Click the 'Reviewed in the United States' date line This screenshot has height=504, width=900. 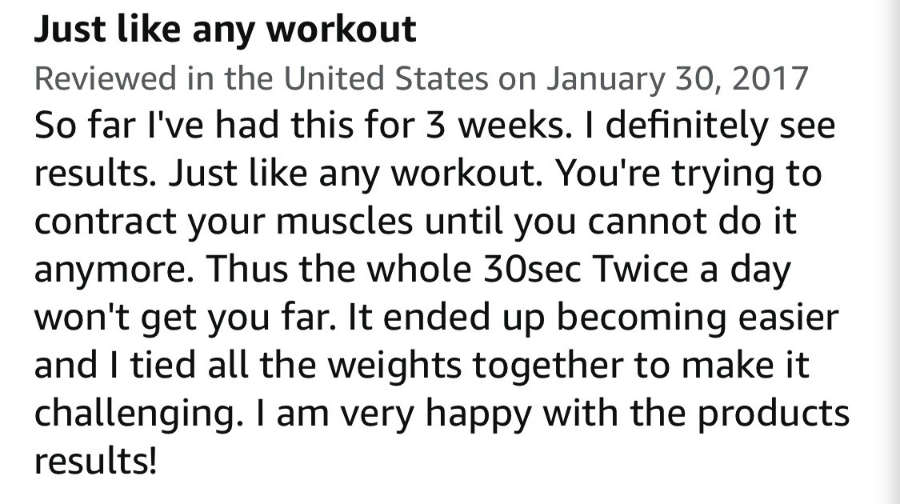point(422,78)
